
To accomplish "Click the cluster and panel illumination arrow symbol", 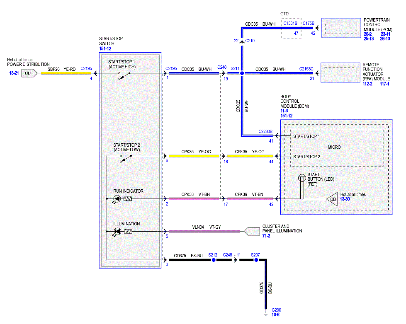I will click(252, 231).
